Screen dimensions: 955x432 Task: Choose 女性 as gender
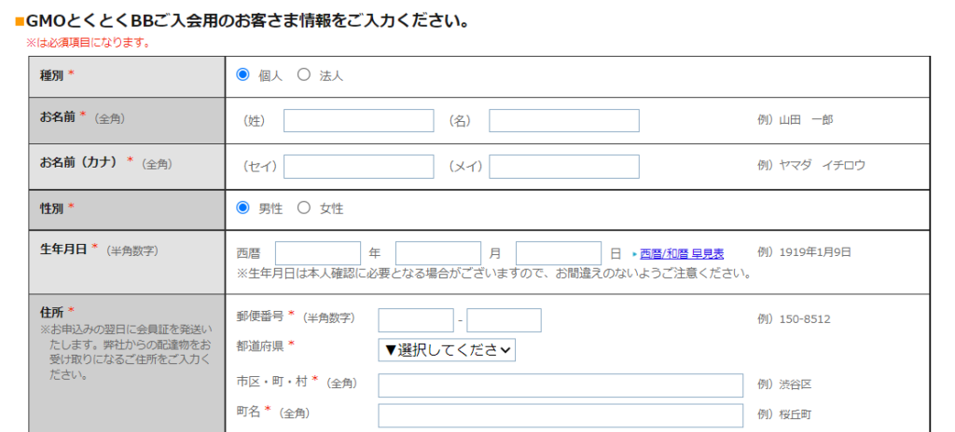tap(304, 209)
